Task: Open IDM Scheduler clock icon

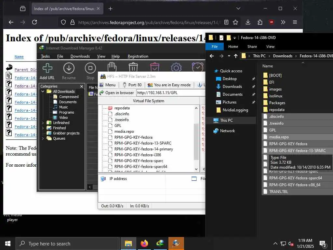Action: click(197, 67)
